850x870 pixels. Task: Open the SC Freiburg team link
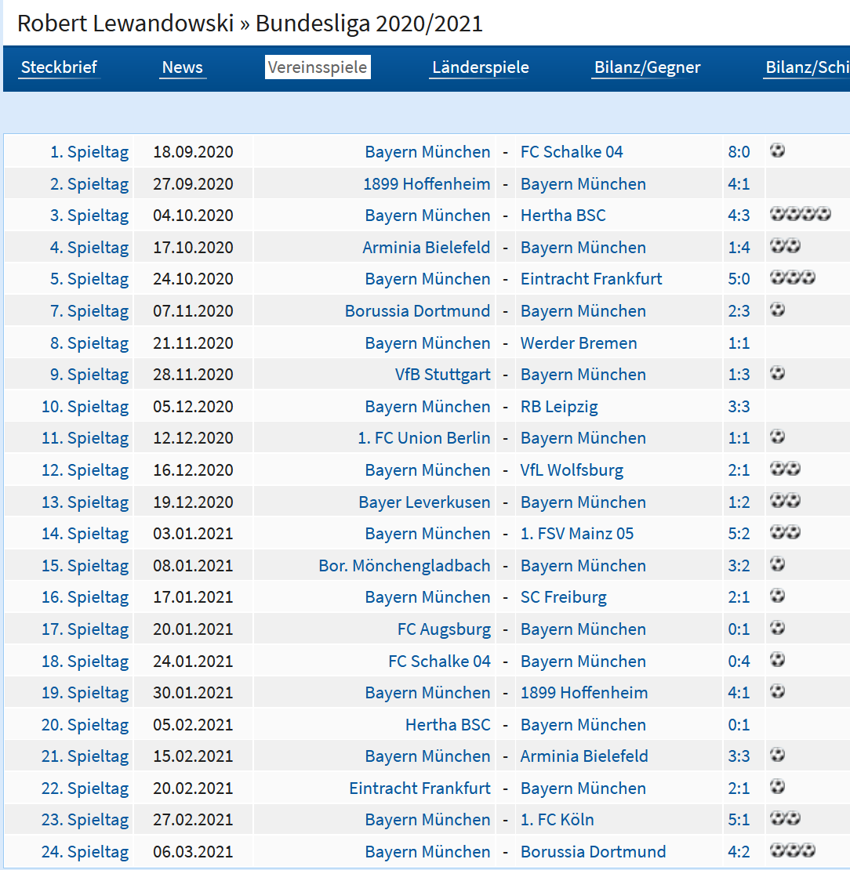564,597
